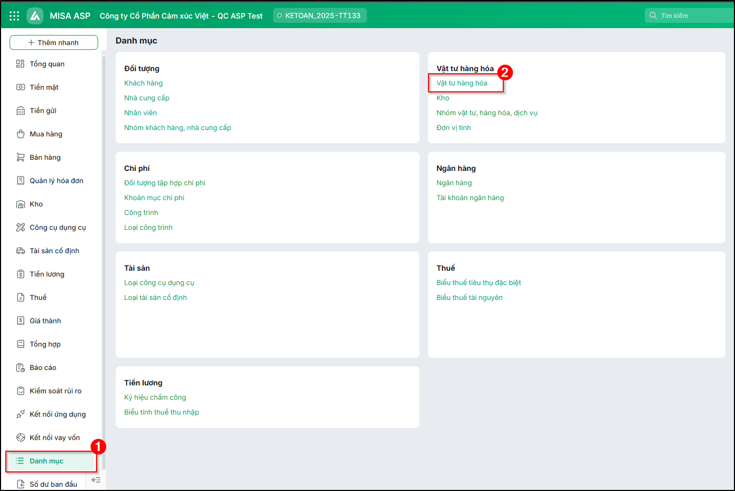
Task: Open the Loại tài sản cố định link
Action: coord(155,297)
